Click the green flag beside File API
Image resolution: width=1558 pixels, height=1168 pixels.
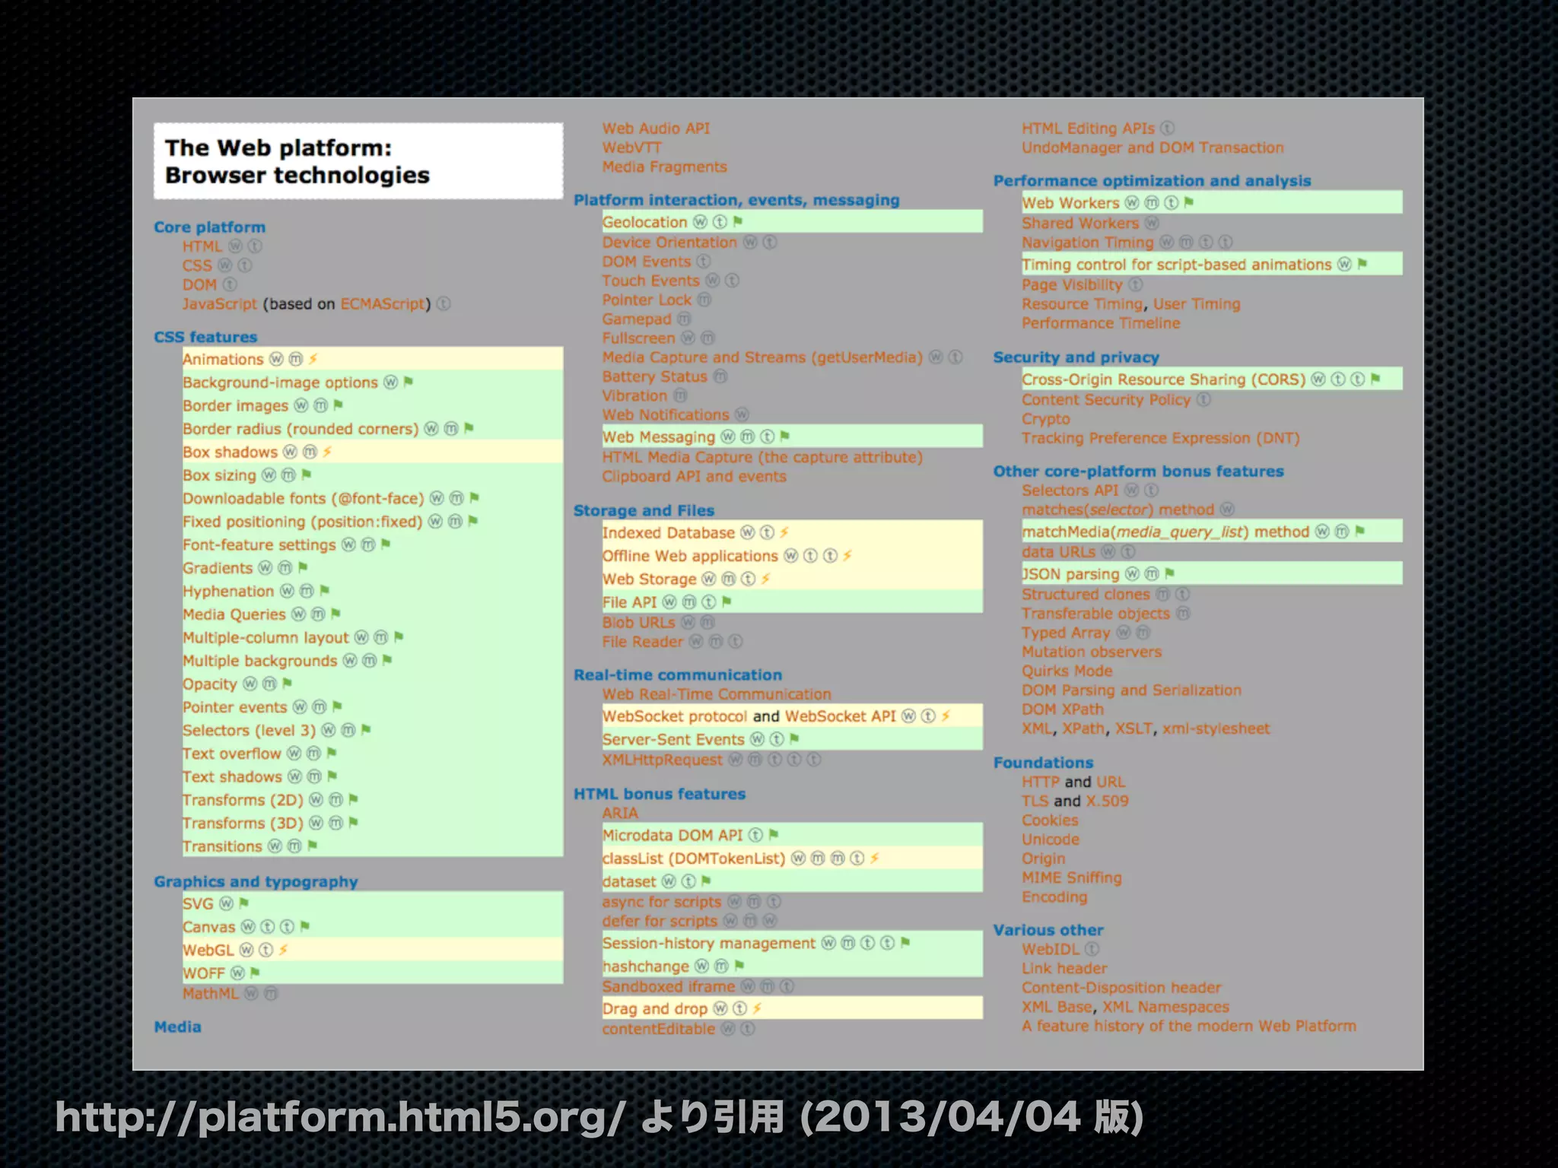pyautogui.click(x=727, y=601)
